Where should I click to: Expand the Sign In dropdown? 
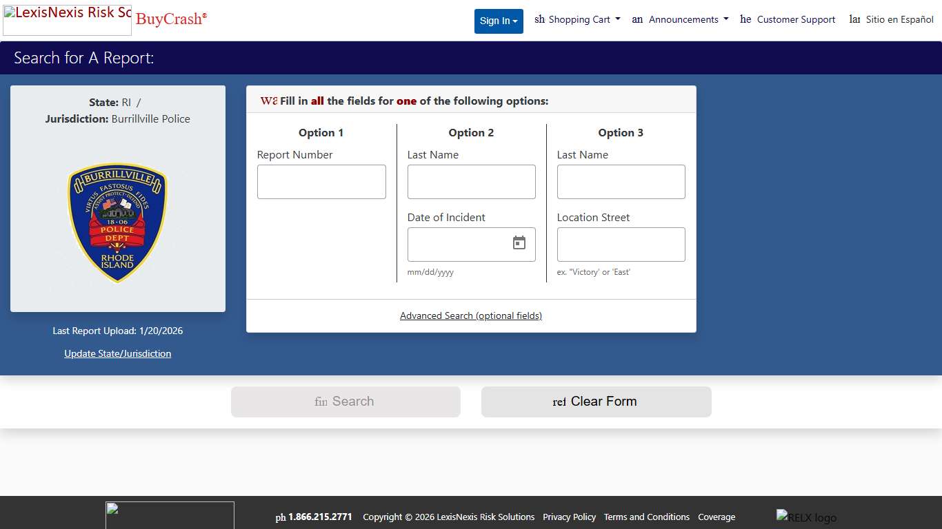[x=499, y=21]
